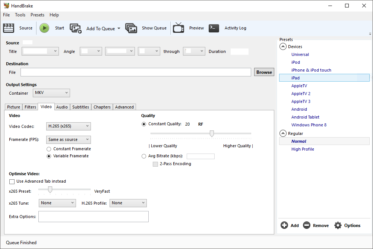373x249 pixels.
Task: Click the Activity Log label
Action: 235,28
